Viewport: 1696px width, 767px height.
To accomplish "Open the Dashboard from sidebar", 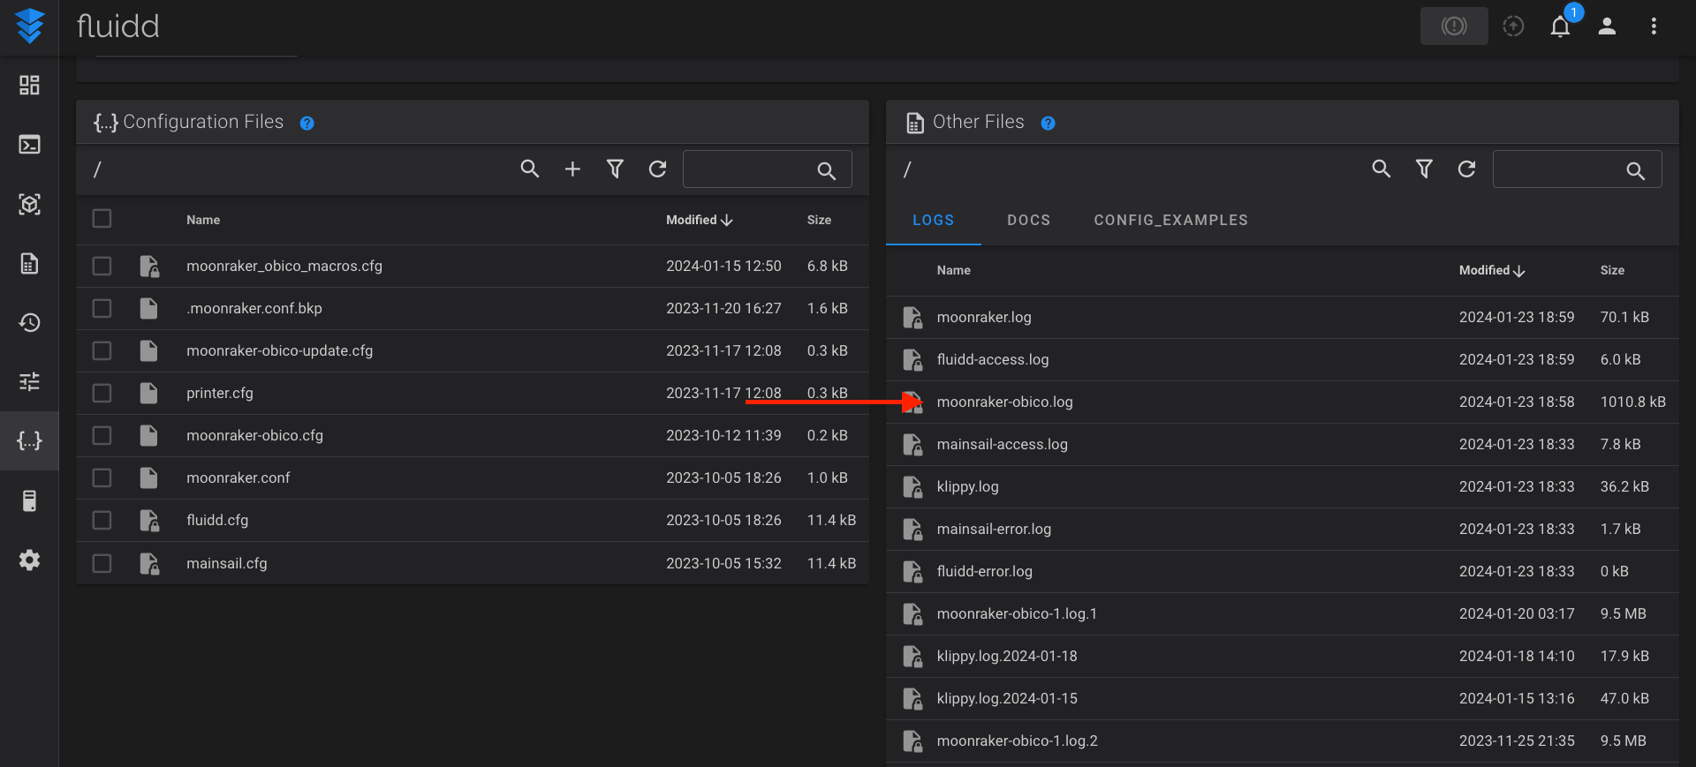I will (x=29, y=85).
